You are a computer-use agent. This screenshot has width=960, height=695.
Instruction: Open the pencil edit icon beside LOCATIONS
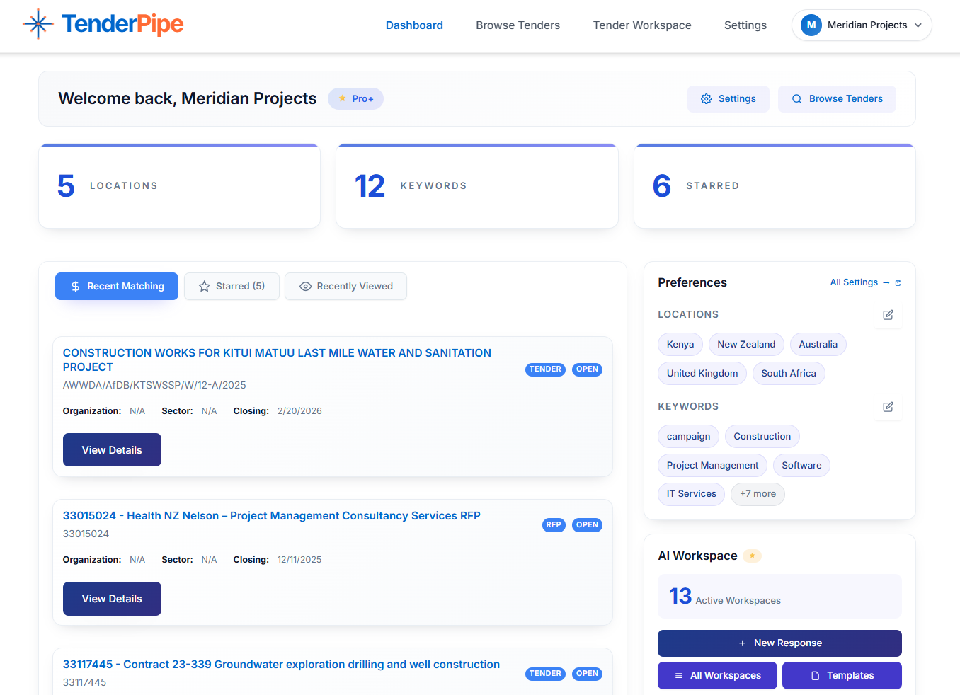tap(888, 316)
